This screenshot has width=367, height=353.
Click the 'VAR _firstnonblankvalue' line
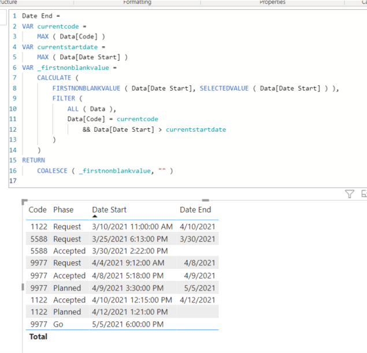point(69,68)
